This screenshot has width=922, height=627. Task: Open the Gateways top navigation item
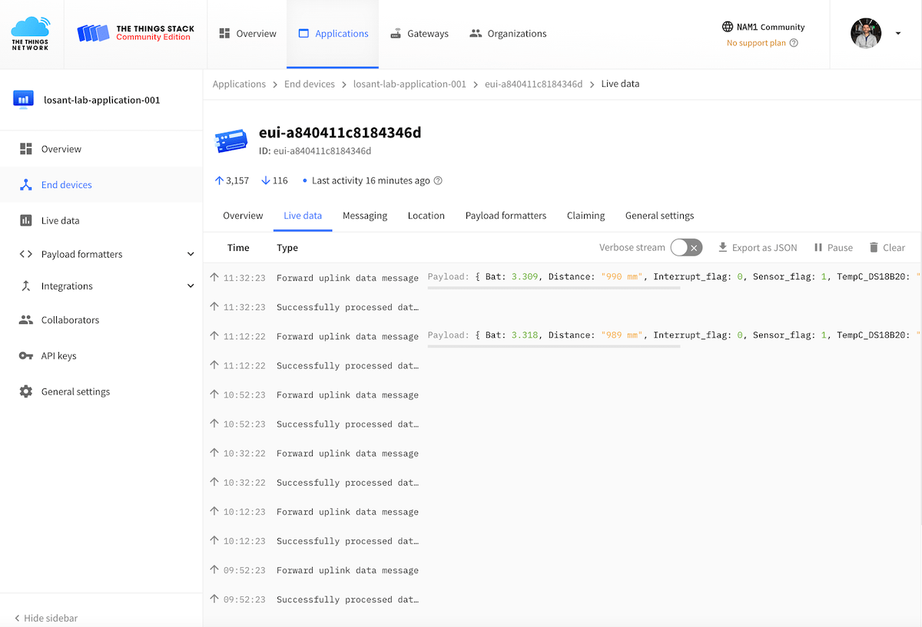419,34
